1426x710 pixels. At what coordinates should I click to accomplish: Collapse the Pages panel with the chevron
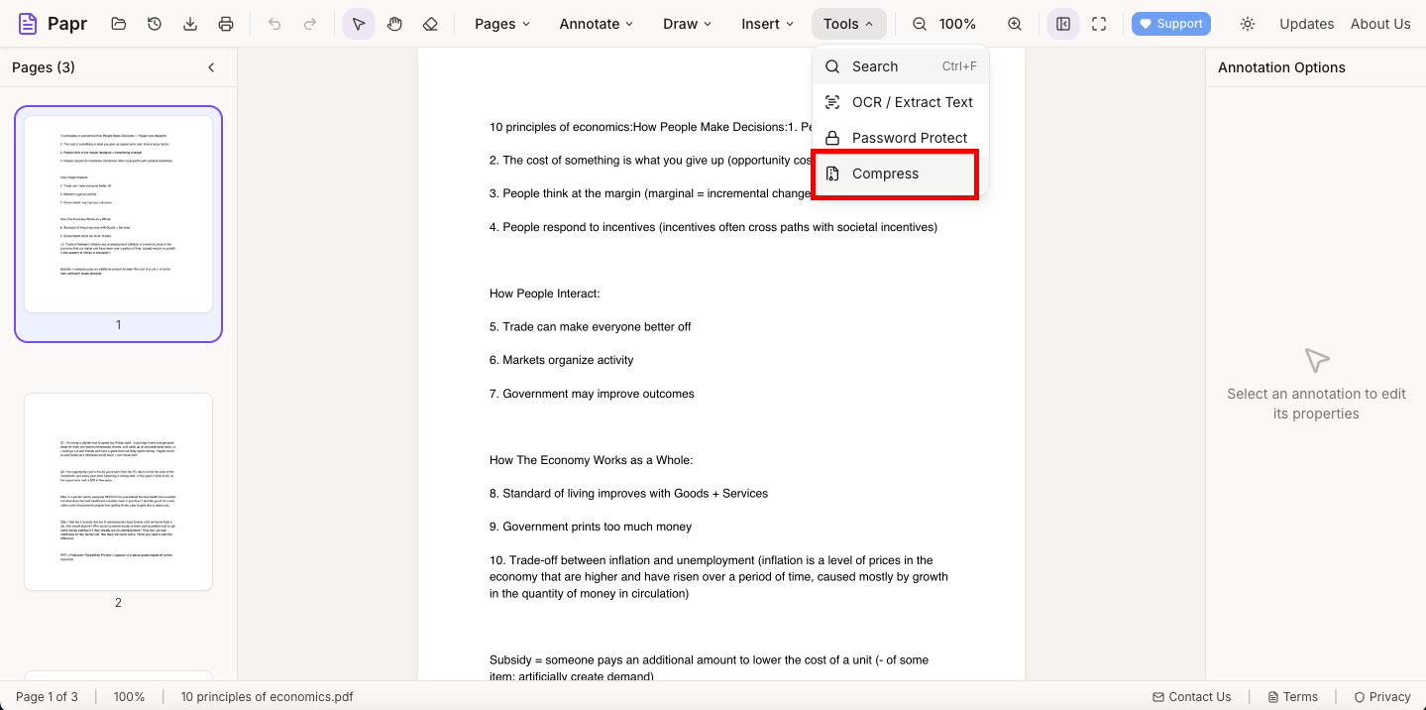coord(211,67)
